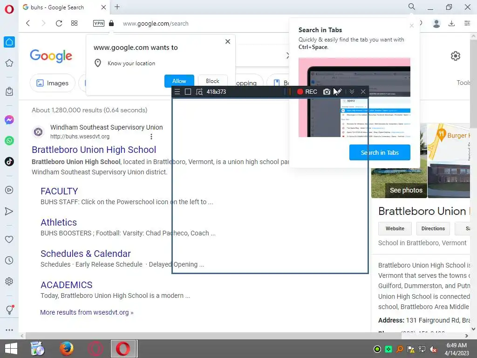This screenshot has width=477, height=358.
Task: Open the Schedules & Calendar sitelink
Action: (x=86, y=254)
